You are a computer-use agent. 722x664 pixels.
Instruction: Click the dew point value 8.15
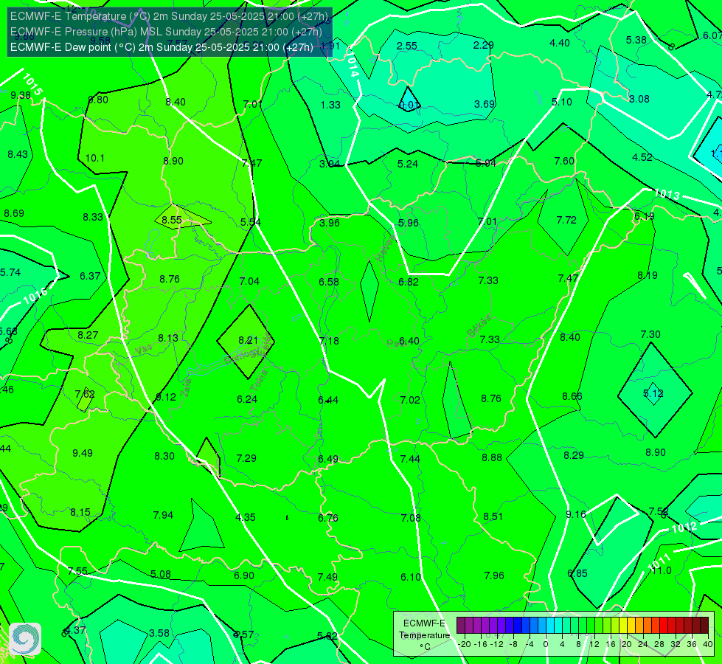(x=80, y=513)
